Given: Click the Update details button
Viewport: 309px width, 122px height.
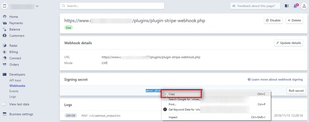Looking at the screenshot, I should coord(288,43).
